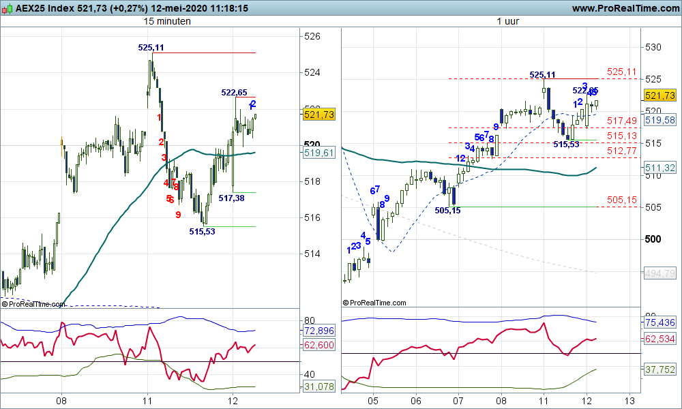Click the 524 price axis label
682x409 pixels.
click(312, 72)
